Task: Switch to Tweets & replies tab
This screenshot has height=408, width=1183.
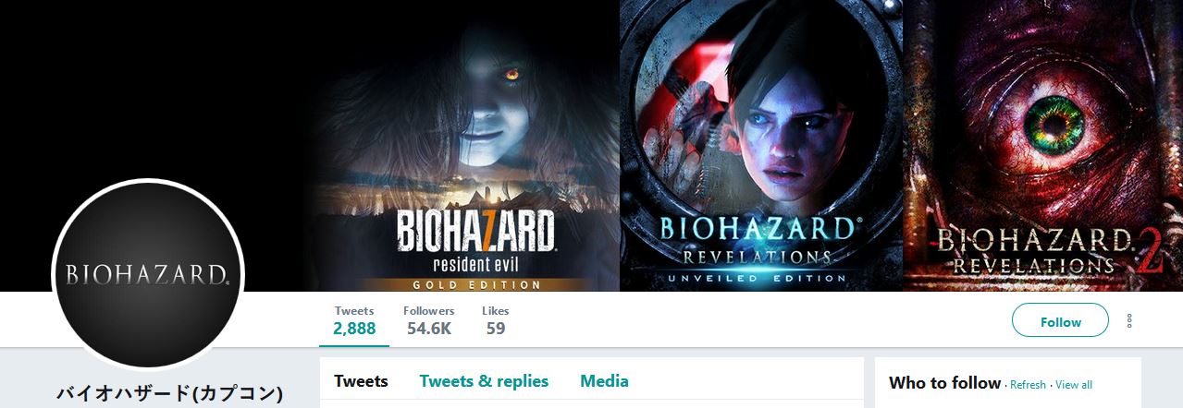Action: coord(484,381)
